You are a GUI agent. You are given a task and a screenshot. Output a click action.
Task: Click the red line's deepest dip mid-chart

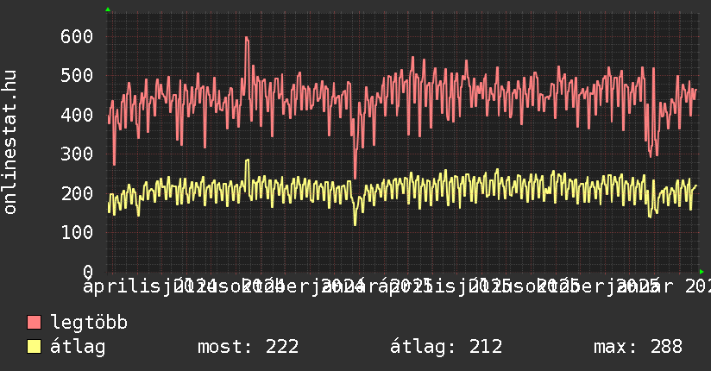(x=355, y=178)
